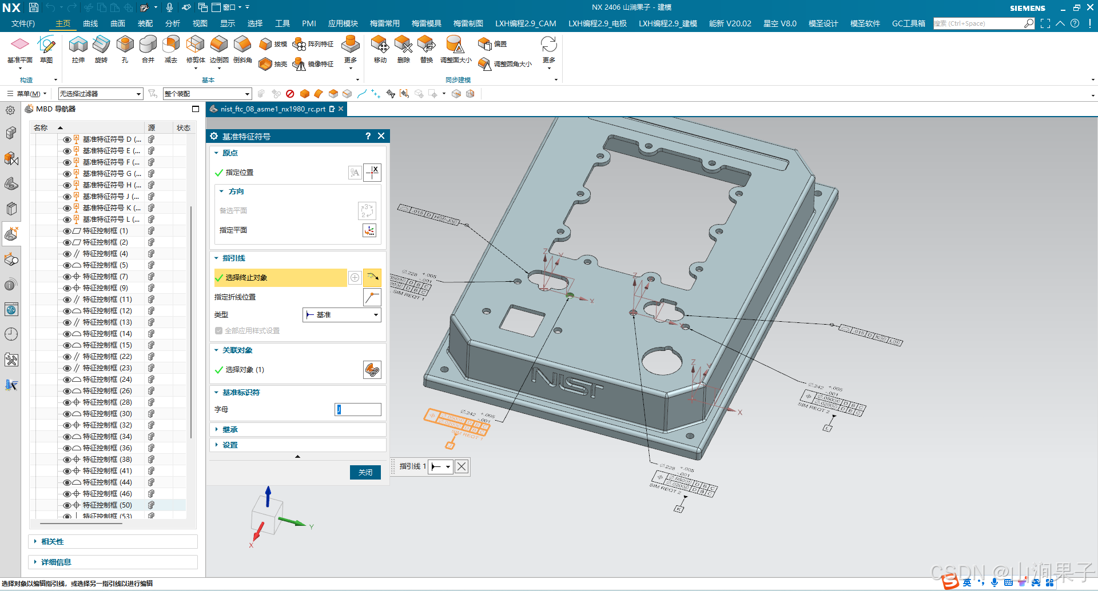Click the 调整面大小 resize face tool
The height and width of the screenshot is (591, 1098).
pyautogui.click(x=456, y=49)
